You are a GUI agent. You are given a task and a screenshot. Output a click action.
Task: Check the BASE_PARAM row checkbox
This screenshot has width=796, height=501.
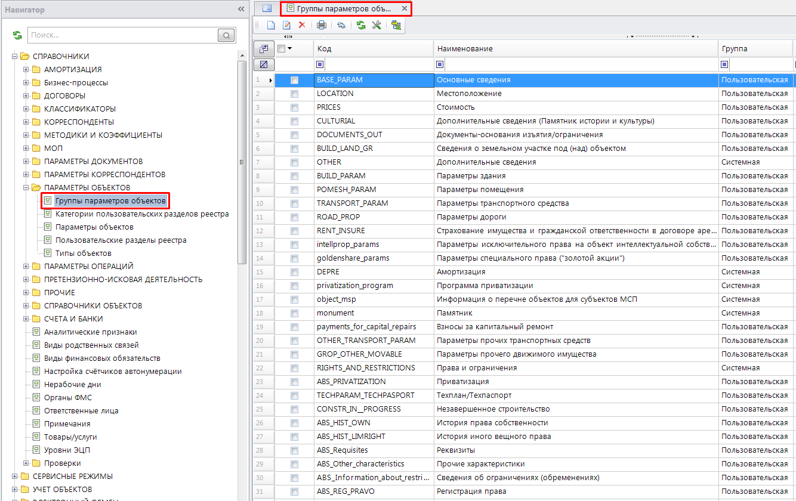tap(294, 80)
